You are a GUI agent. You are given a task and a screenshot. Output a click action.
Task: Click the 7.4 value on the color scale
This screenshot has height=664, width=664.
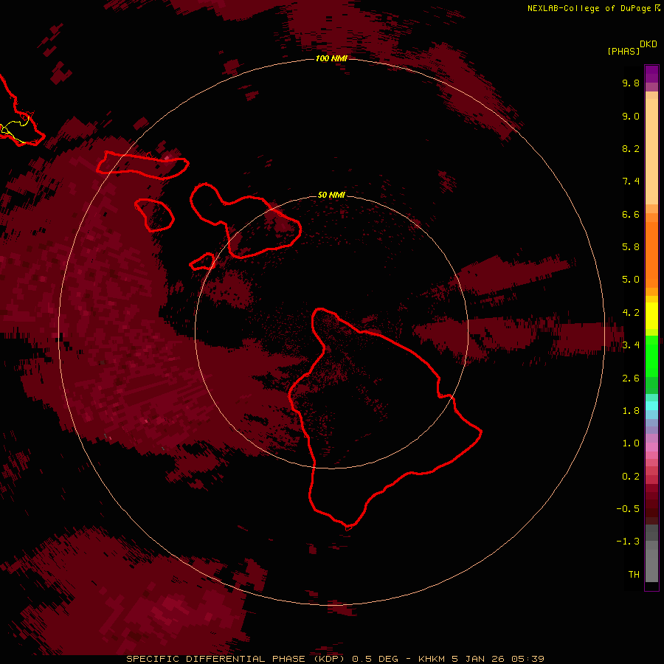click(x=631, y=181)
